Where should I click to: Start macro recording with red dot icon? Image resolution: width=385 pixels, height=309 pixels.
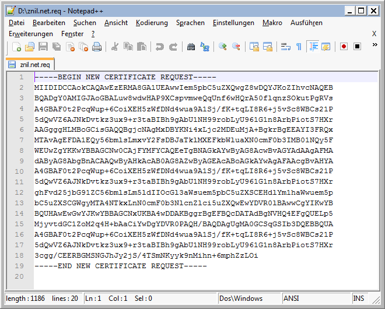pos(344,47)
